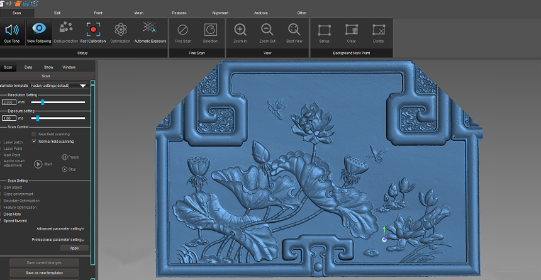The width and height of the screenshot is (541, 280).
Task: Select the Laser patch mode
Action: coord(13,142)
